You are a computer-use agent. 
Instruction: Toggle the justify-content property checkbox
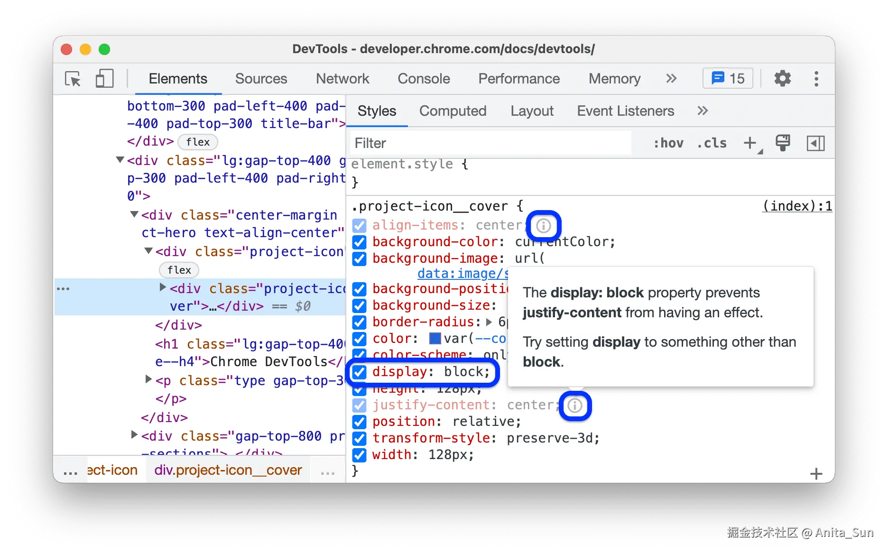coord(360,405)
